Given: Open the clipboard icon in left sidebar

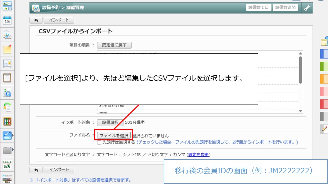Looking at the screenshot, I should pyautogui.click(x=7, y=78).
